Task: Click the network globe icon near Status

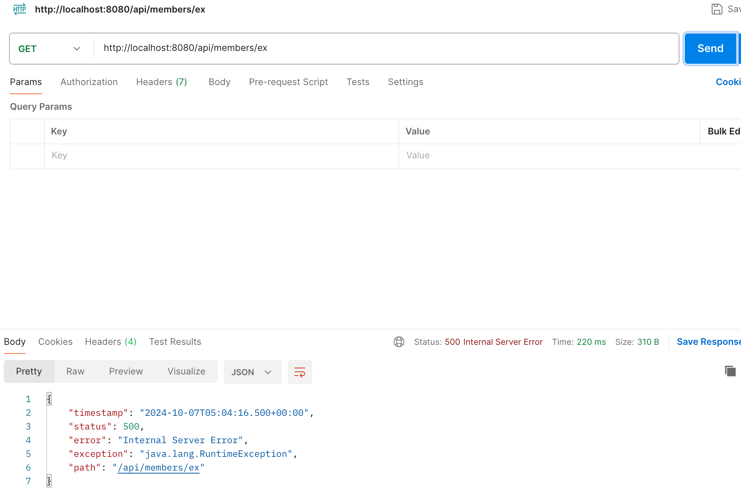Action: [399, 342]
